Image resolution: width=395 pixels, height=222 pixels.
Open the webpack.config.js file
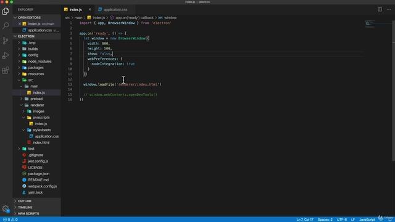37,186
